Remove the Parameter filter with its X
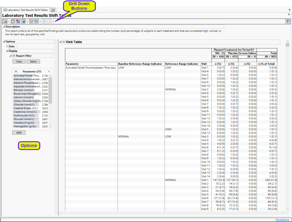Screen dimensions: 292x222 [x=49, y=71]
